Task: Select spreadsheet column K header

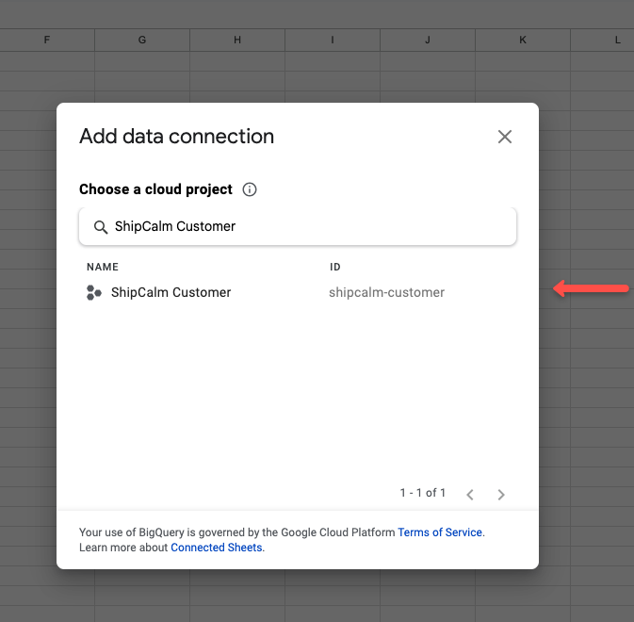Action: (x=523, y=40)
